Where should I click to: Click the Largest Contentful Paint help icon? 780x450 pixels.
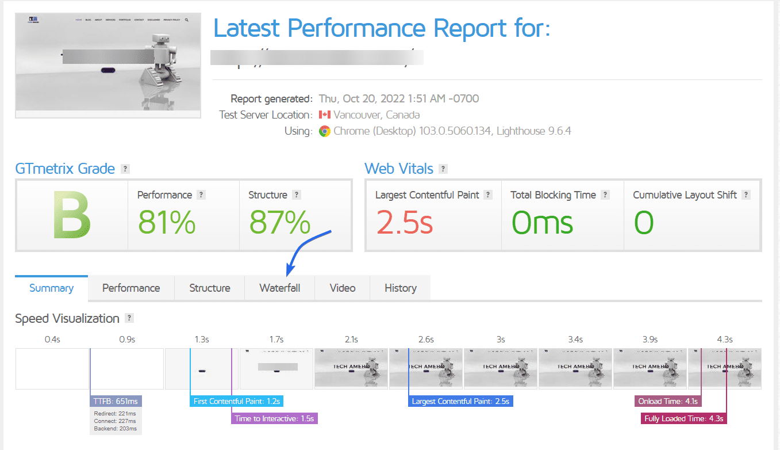pos(488,195)
